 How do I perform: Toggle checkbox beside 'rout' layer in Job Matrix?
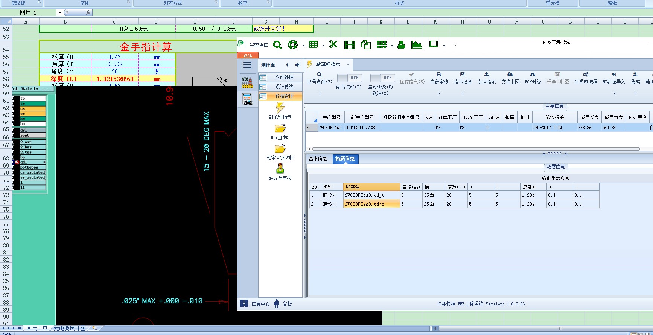coord(14,135)
